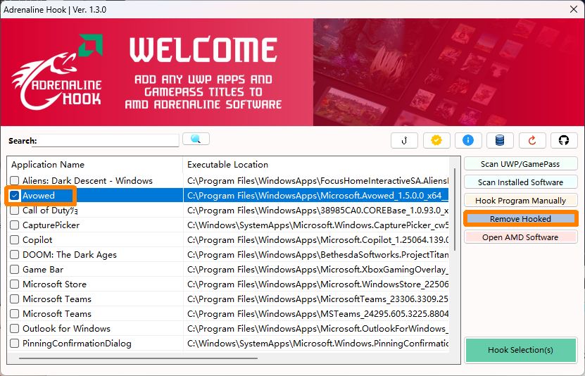This screenshot has height=376, width=585.
Task: Click the MicrosoftTeams_23306 path cell
Action: point(316,299)
